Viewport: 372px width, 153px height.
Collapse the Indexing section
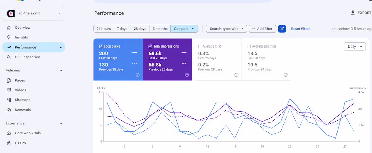[x=61, y=70]
